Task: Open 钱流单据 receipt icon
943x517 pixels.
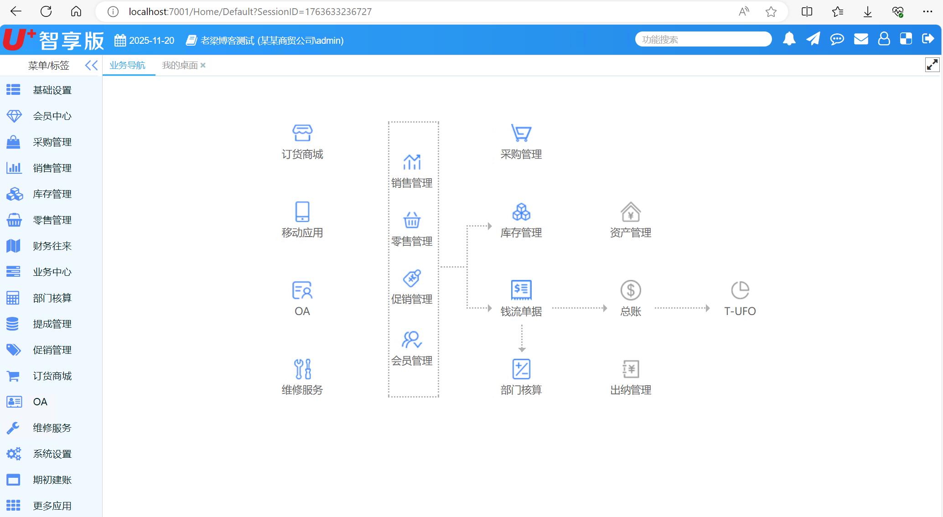Action: pyautogui.click(x=521, y=290)
